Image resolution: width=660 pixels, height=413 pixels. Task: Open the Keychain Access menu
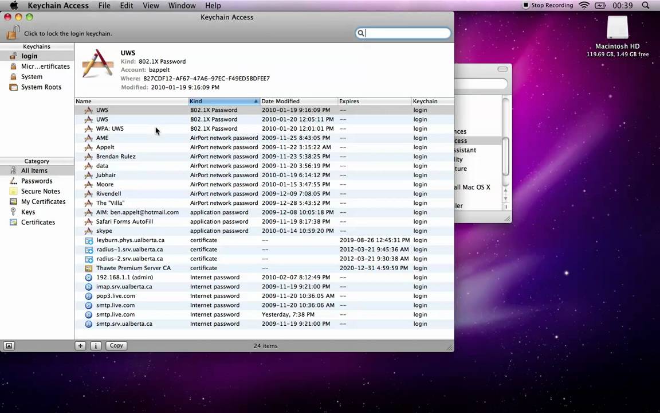[58, 6]
